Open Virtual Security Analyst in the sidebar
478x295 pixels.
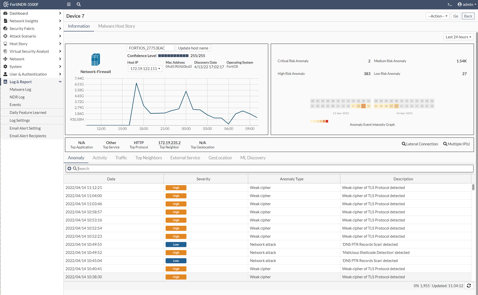[29, 51]
